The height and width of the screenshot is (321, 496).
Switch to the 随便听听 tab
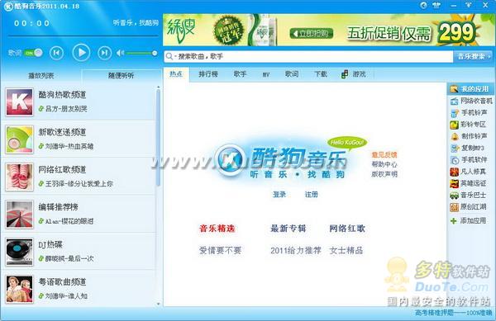click(x=122, y=76)
